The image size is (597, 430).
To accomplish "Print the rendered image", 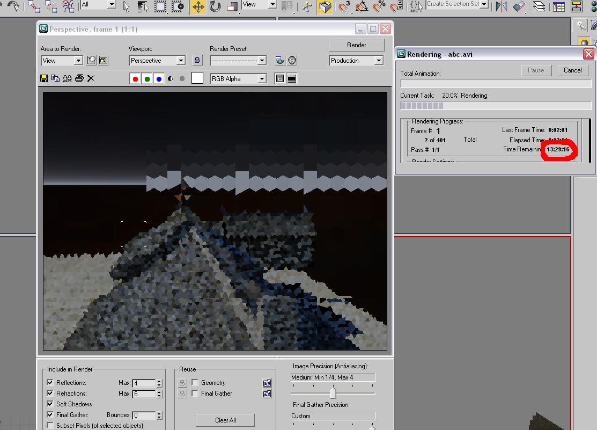I will [x=79, y=78].
